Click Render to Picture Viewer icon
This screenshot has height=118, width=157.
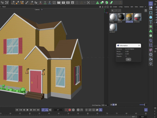63,2
